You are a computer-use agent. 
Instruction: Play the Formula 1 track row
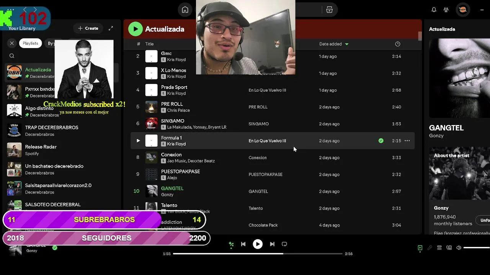tap(138, 141)
